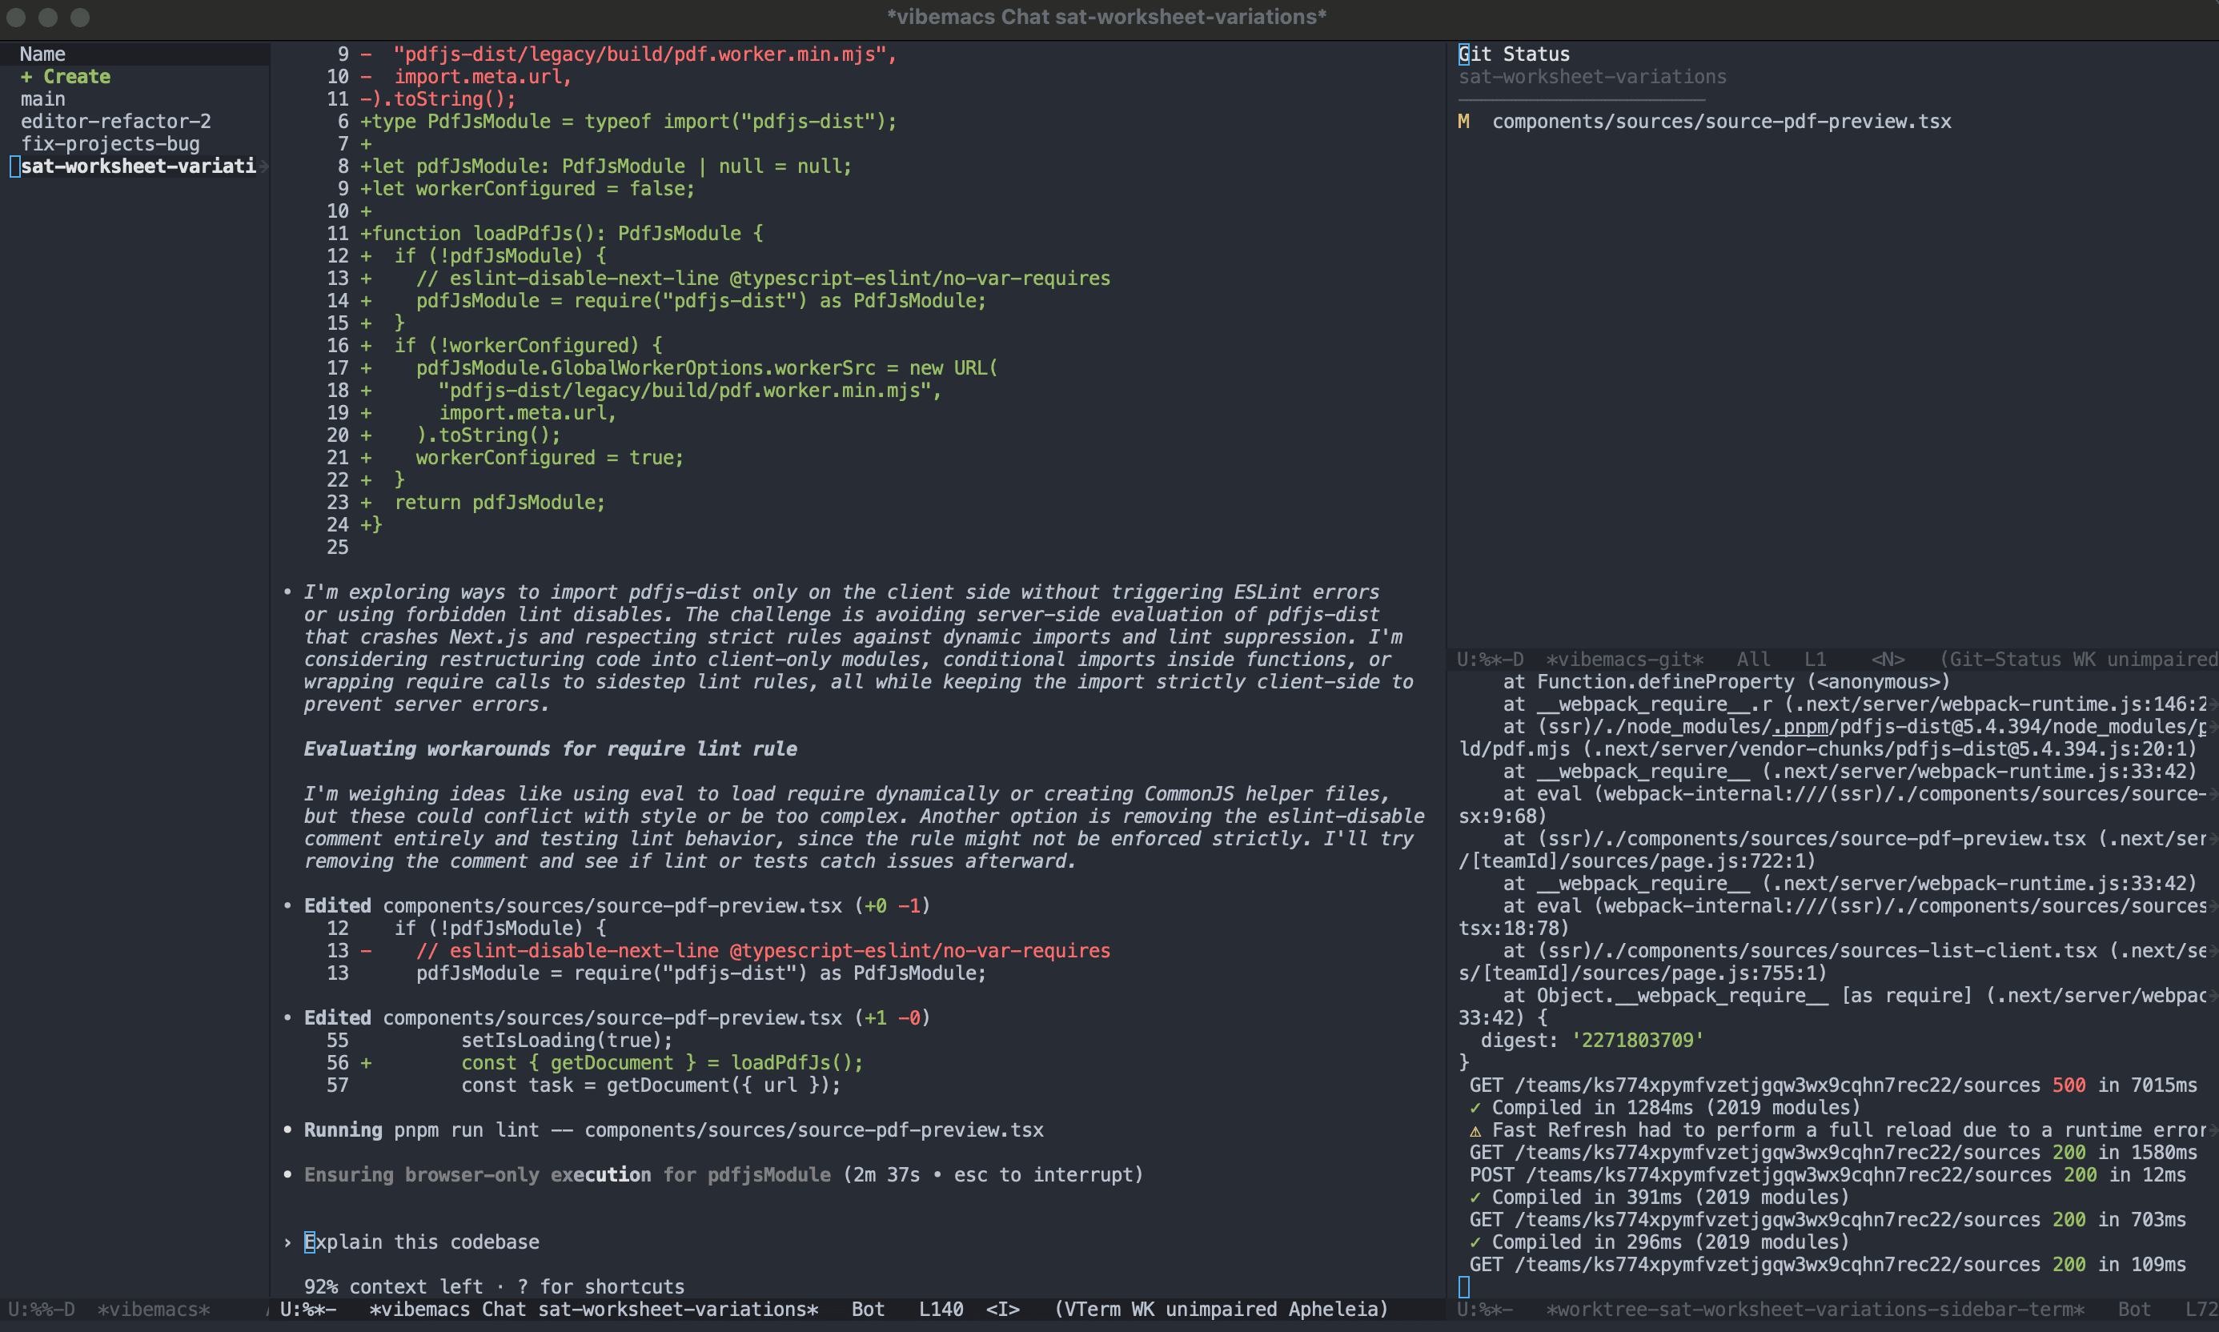The width and height of the screenshot is (2219, 1332).
Task: Select the fix-projects-bug branch
Action: click(110, 143)
